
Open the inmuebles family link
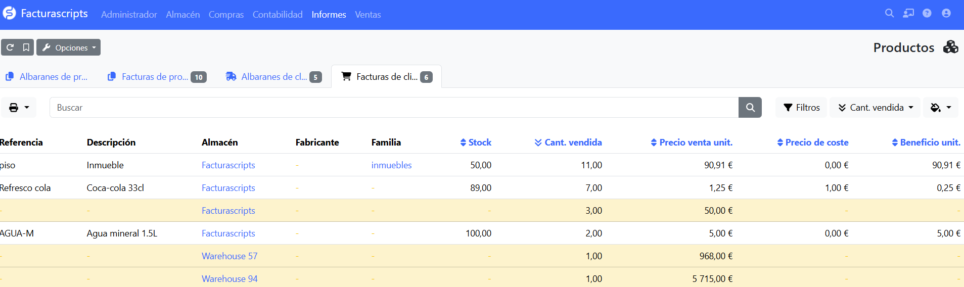[x=391, y=165]
